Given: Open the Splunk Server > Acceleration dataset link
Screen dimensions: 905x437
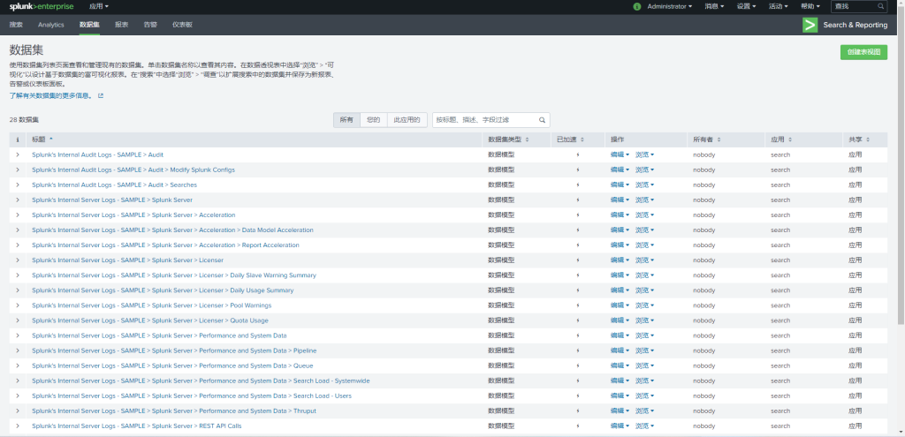Looking at the screenshot, I should point(133,215).
